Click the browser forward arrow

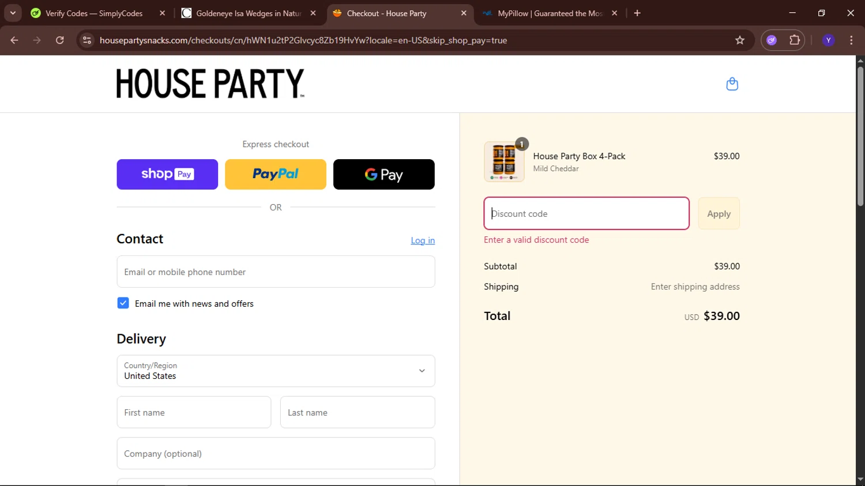(37, 40)
